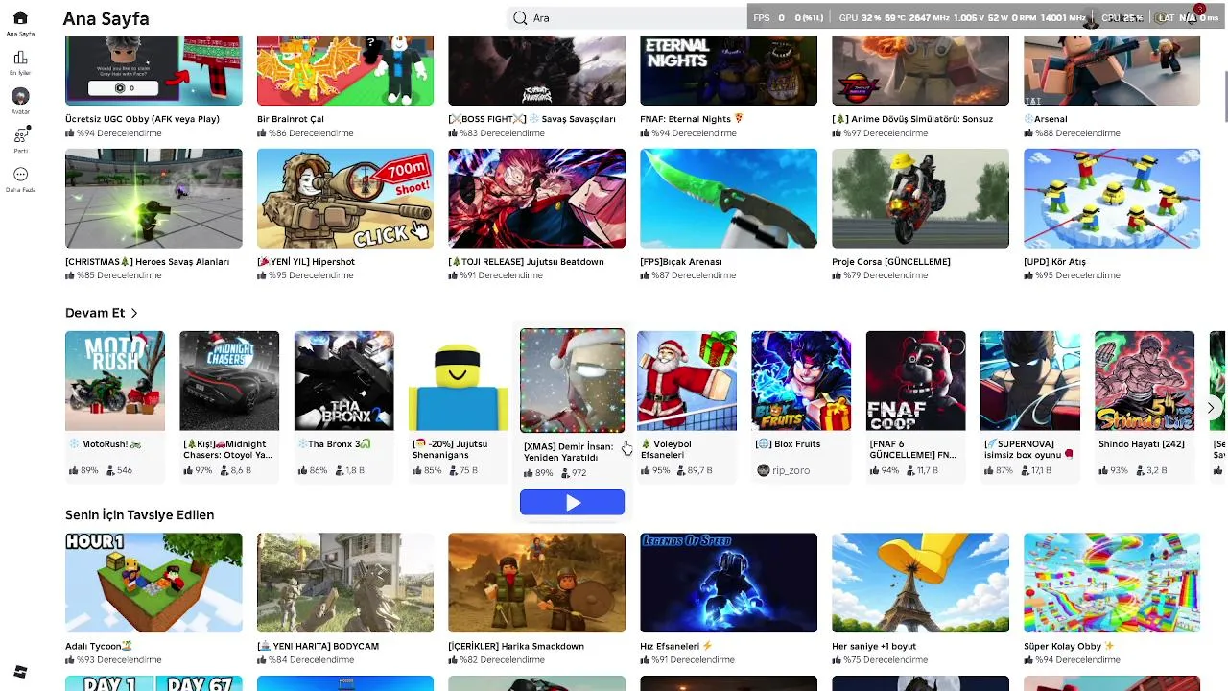Click the Roblox icon at sidebar bottom

(20, 672)
